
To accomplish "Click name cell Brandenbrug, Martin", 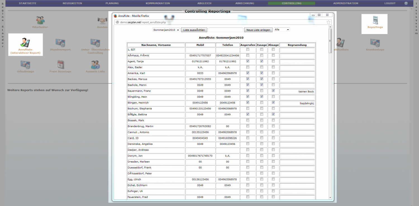I will [x=156, y=126].
